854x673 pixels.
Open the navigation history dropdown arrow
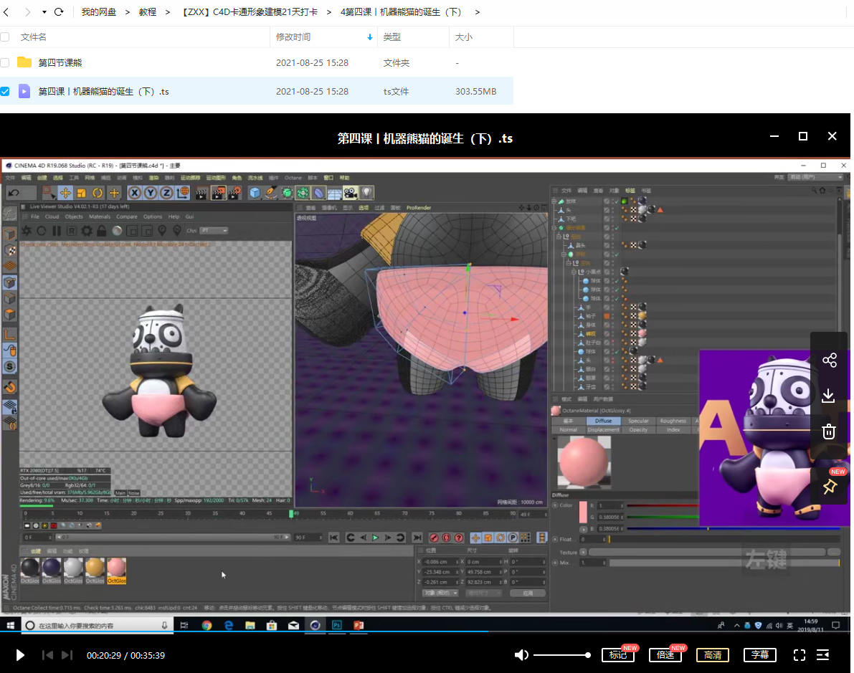(x=44, y=12)
